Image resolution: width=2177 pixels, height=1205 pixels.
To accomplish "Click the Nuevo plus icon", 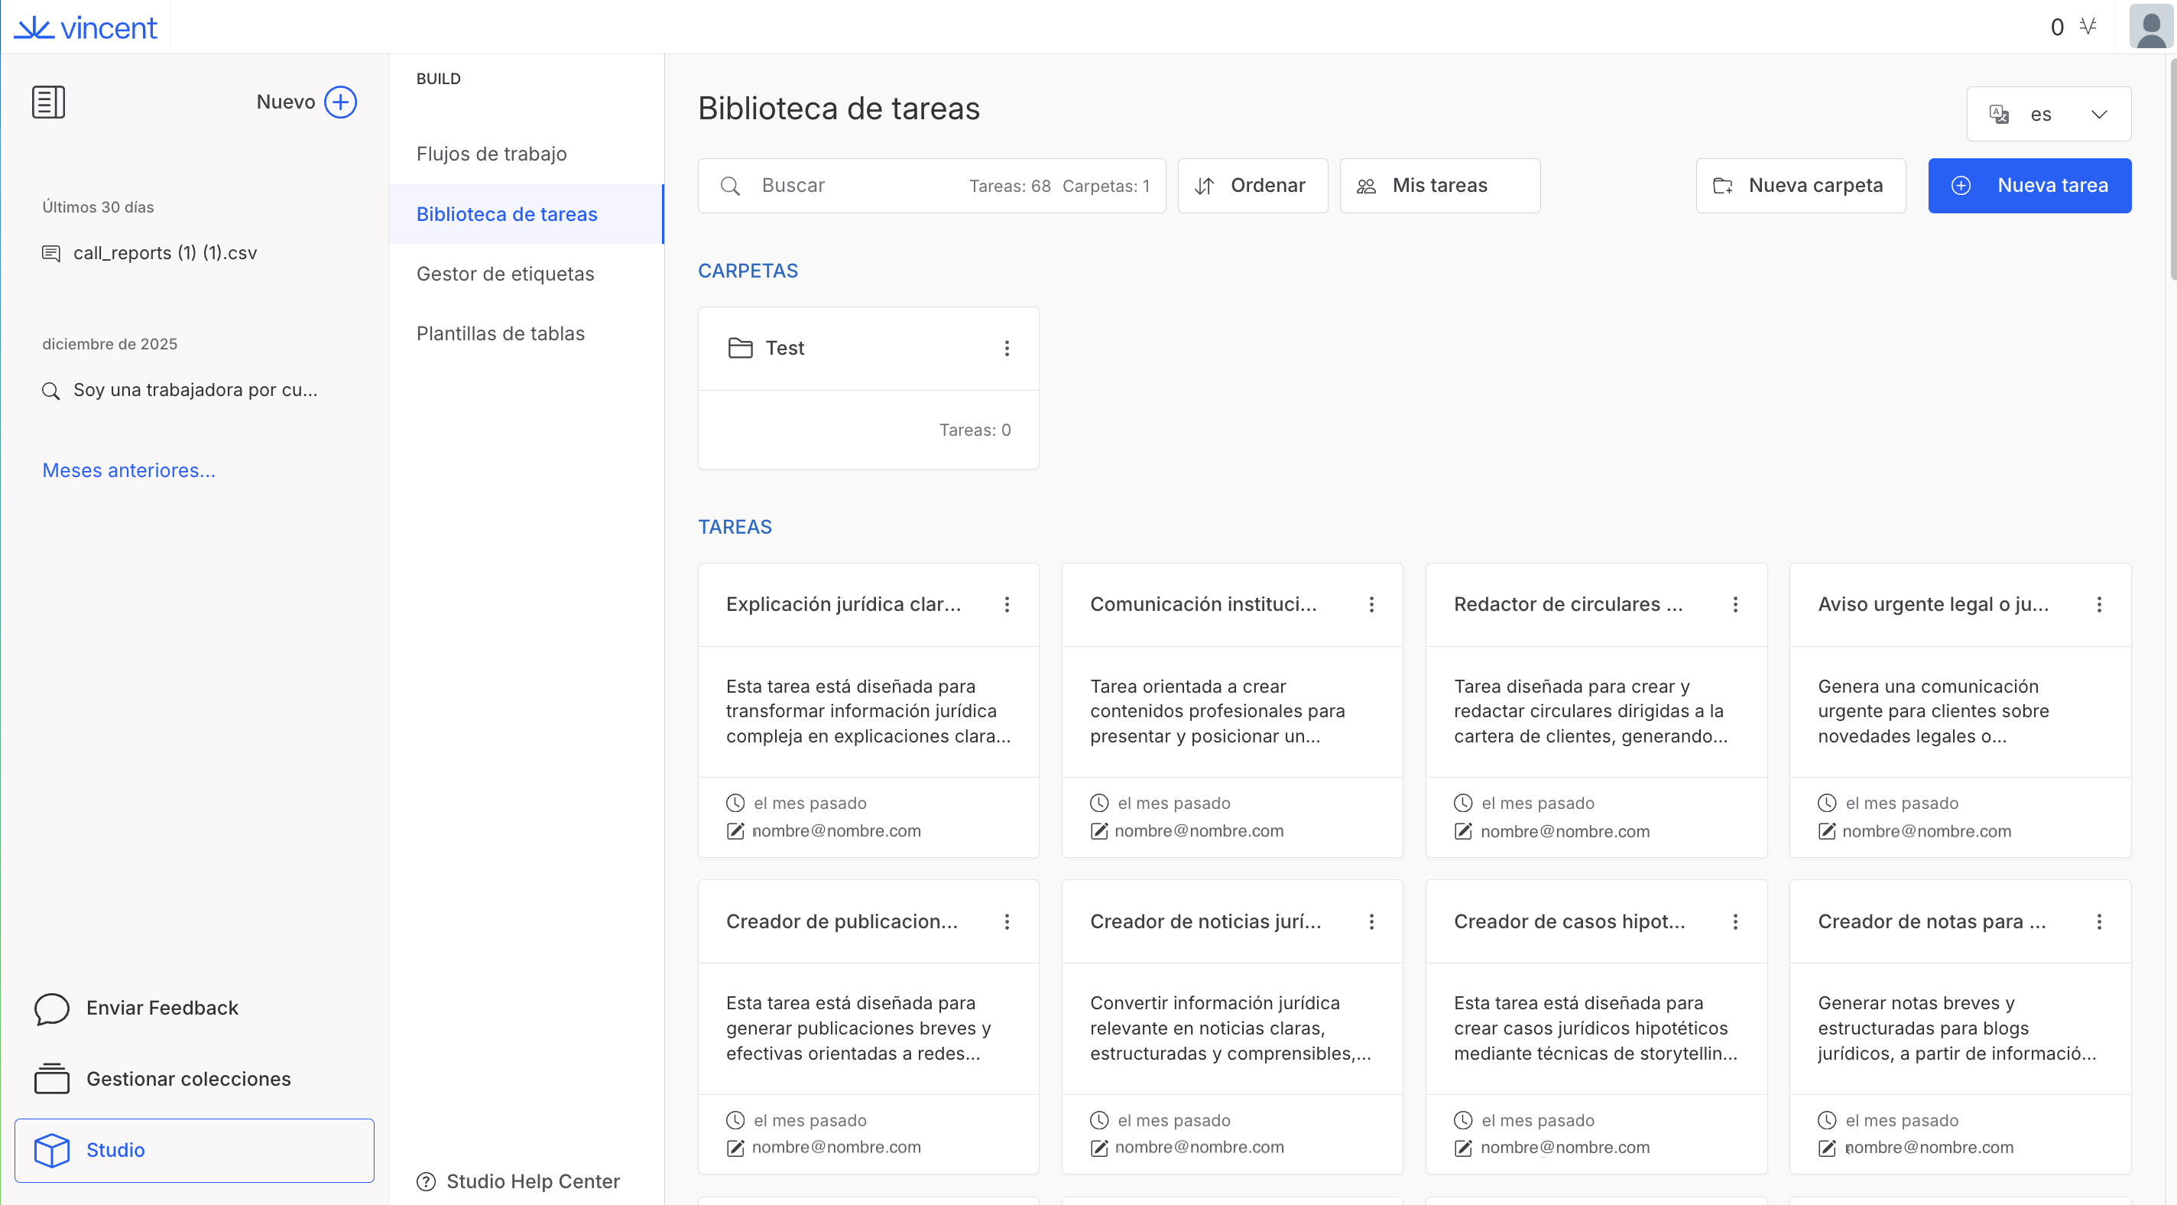I will (x=341, y=102).
